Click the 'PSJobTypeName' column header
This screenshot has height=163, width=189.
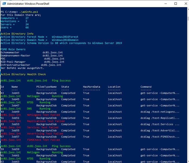46,87
